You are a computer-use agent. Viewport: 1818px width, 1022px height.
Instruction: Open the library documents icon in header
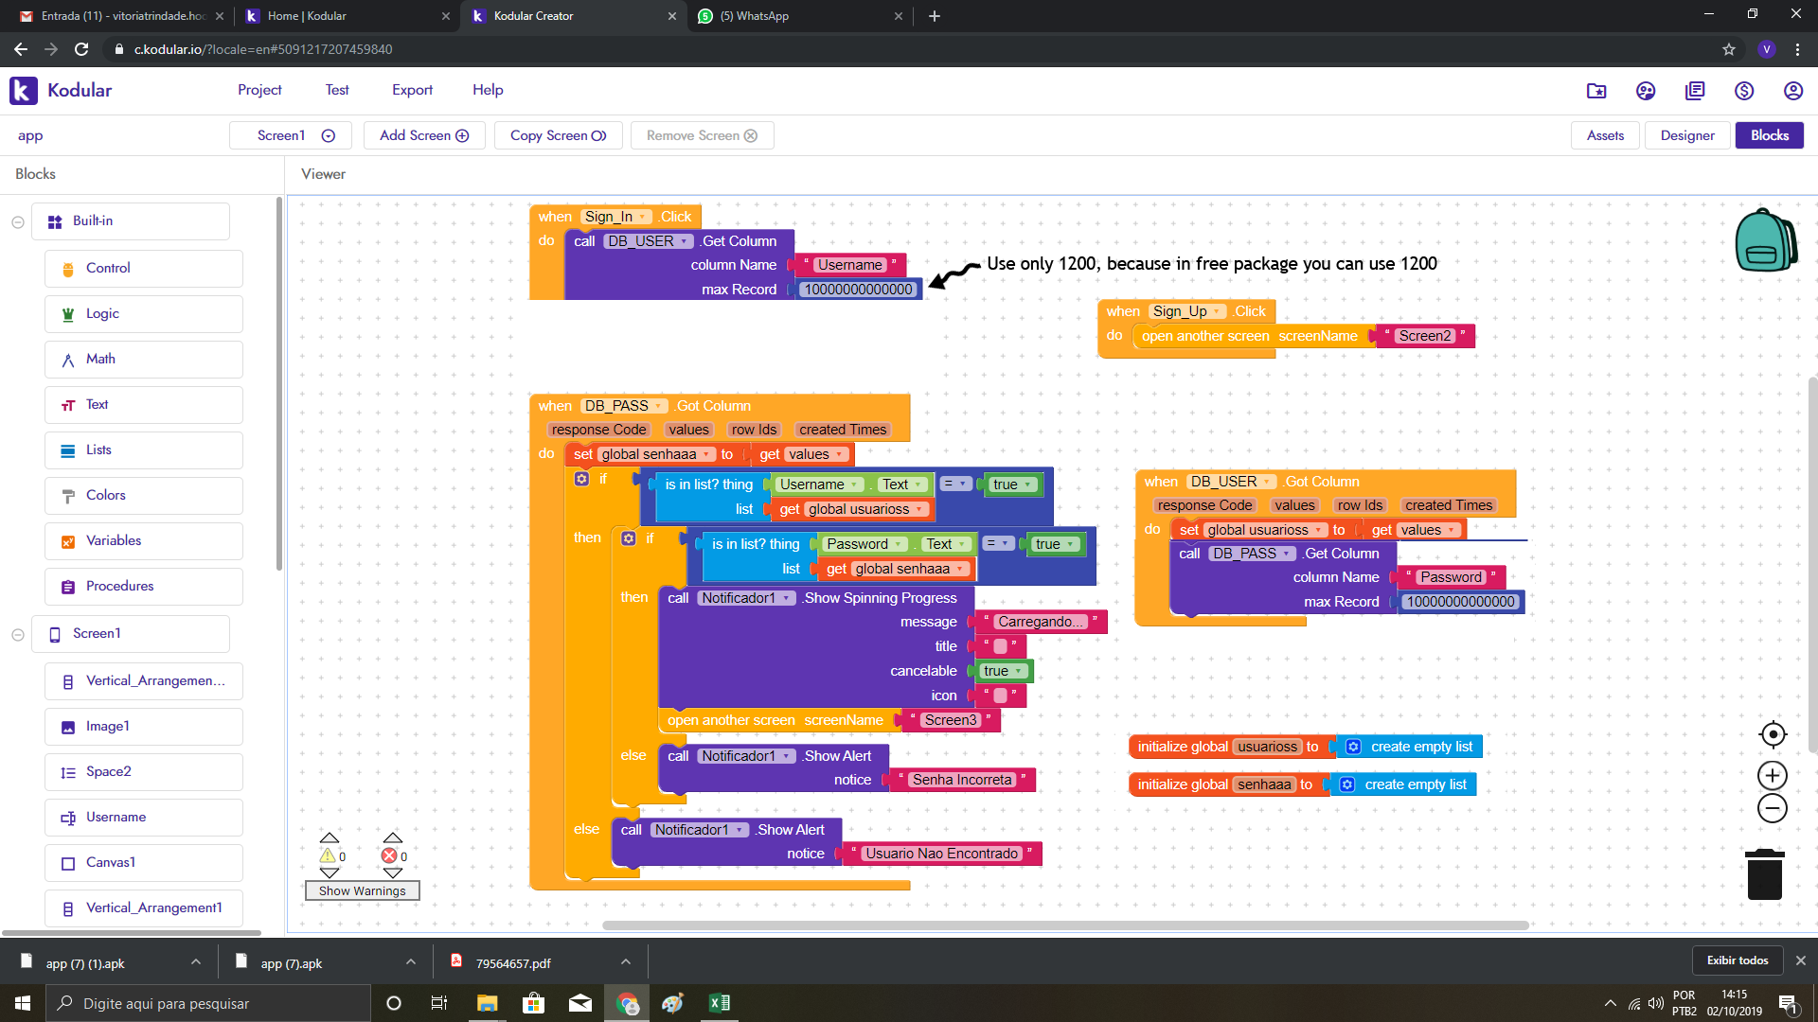1695,91
